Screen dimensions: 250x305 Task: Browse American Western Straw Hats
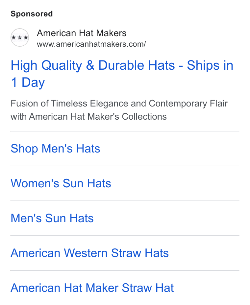click(x=89, y=253)
